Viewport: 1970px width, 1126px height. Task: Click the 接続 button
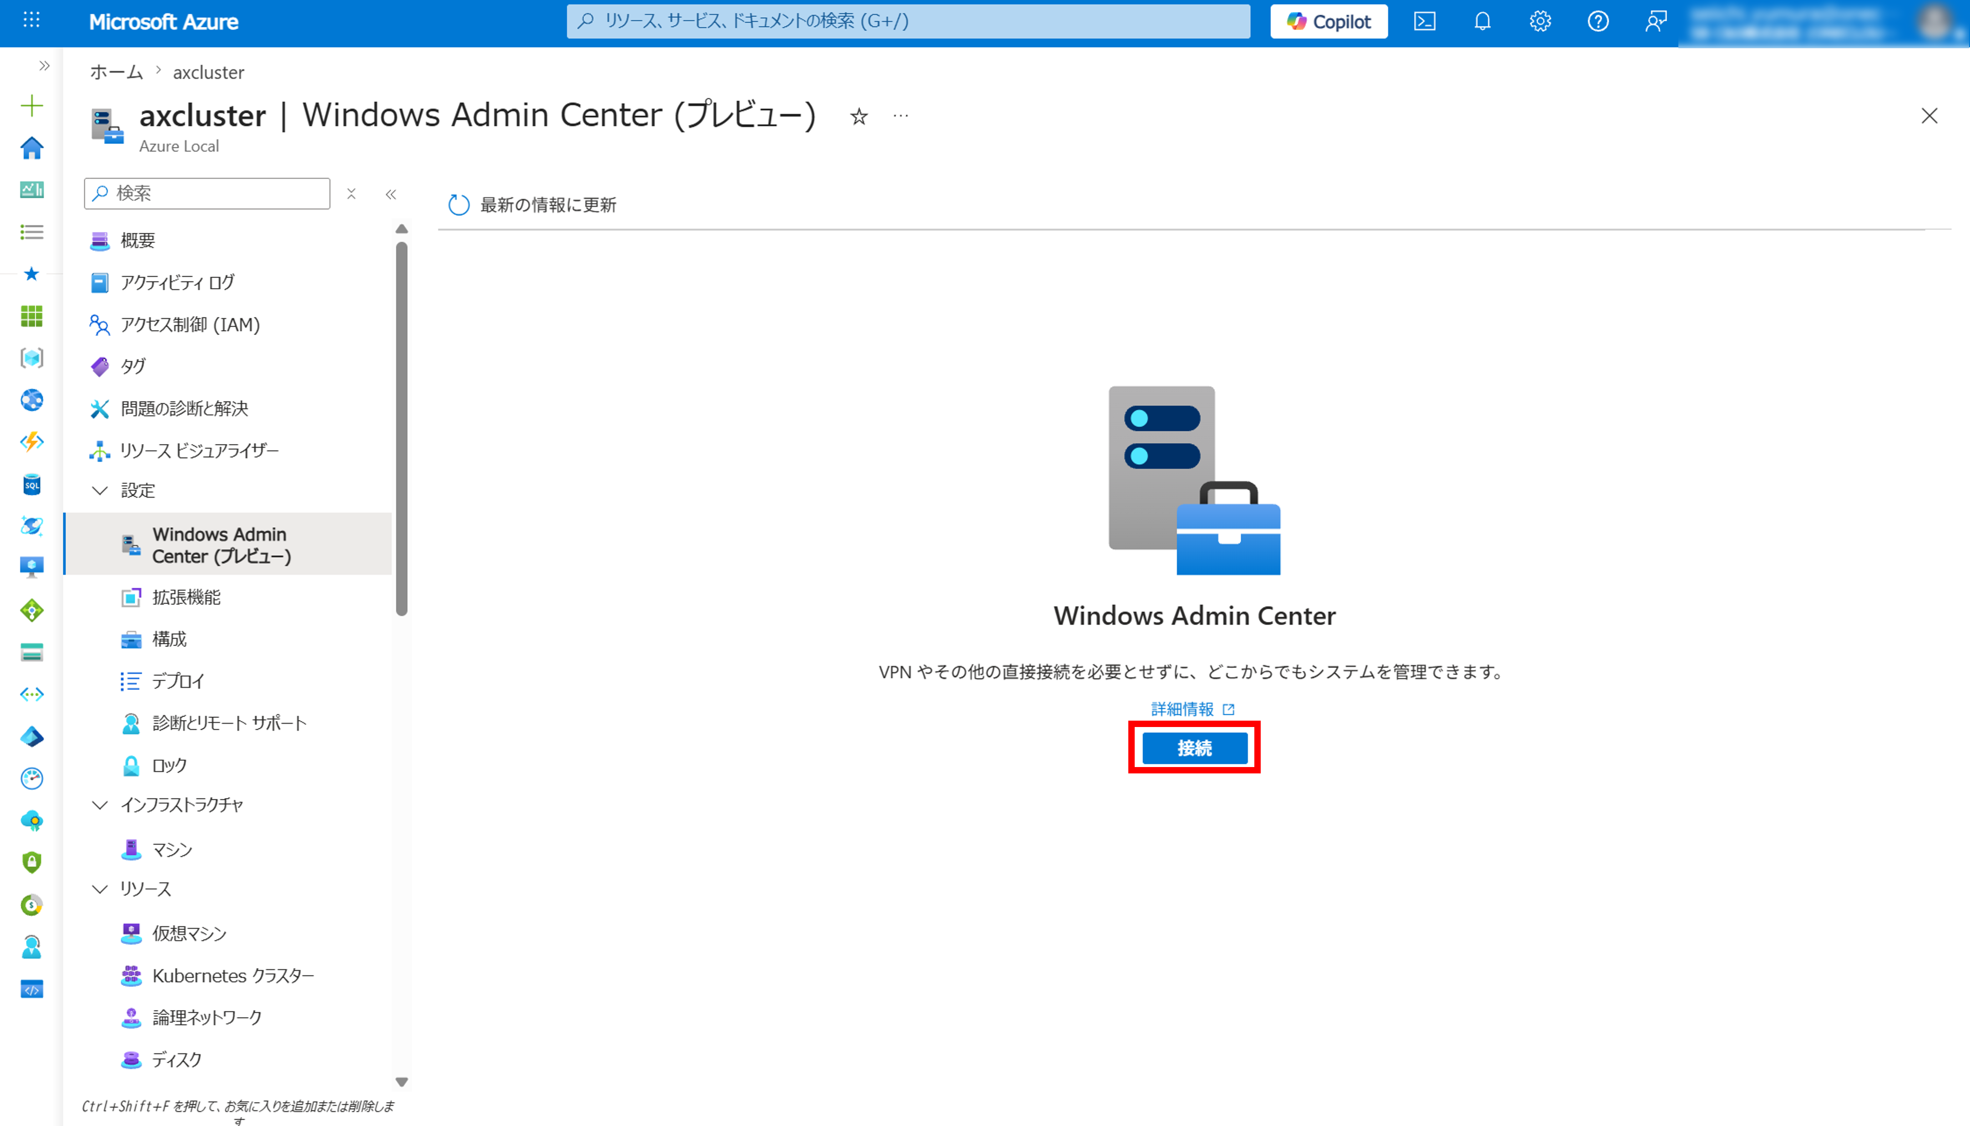tap(1195, 748)
